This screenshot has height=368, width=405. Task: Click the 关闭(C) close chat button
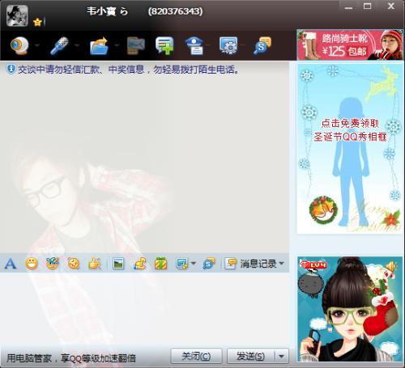(x=196, y=356)
